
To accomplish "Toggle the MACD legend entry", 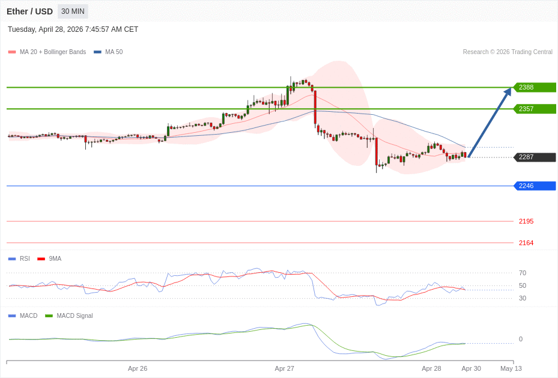I will click(x=28, y=316).
